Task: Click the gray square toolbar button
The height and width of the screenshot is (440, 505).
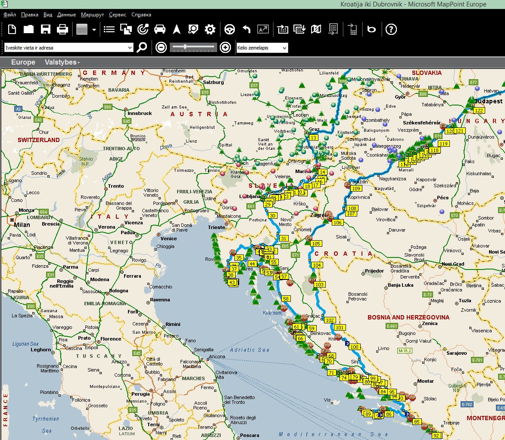Action: 82,29
